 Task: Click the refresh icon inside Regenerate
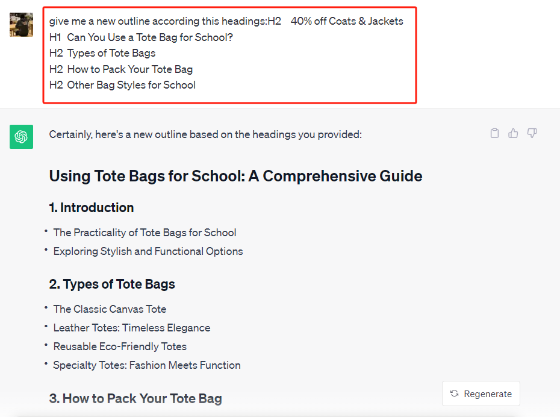pyautogui.click(x=454, y=393)
